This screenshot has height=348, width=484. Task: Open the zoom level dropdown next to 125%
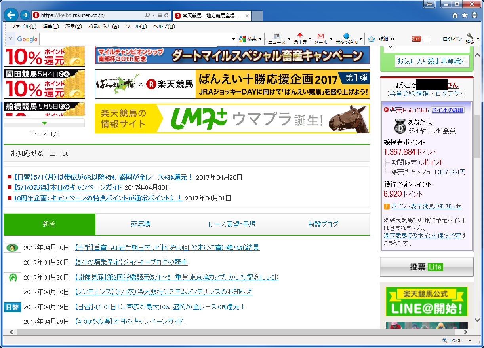pos(470,340)
